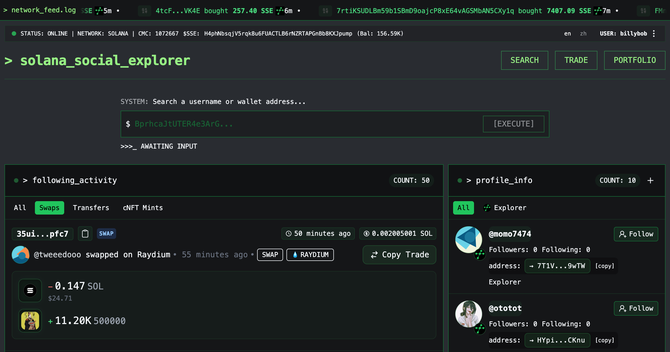Click the wallet address search input field
The width and height of the screenshot is (670, 352).
[279, 124]
